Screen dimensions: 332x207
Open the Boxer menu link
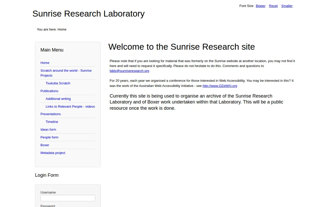(45, 145)
